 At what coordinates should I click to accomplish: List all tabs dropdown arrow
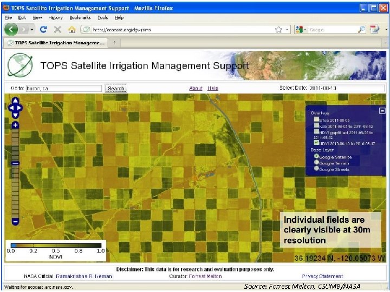(384, 43)
